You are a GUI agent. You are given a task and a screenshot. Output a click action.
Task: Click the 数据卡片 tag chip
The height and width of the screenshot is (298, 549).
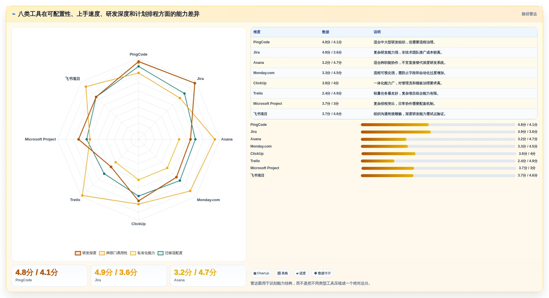[x=322, y=273]
